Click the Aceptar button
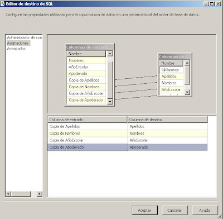Screen dimensions: 223x219 [144, 210]
